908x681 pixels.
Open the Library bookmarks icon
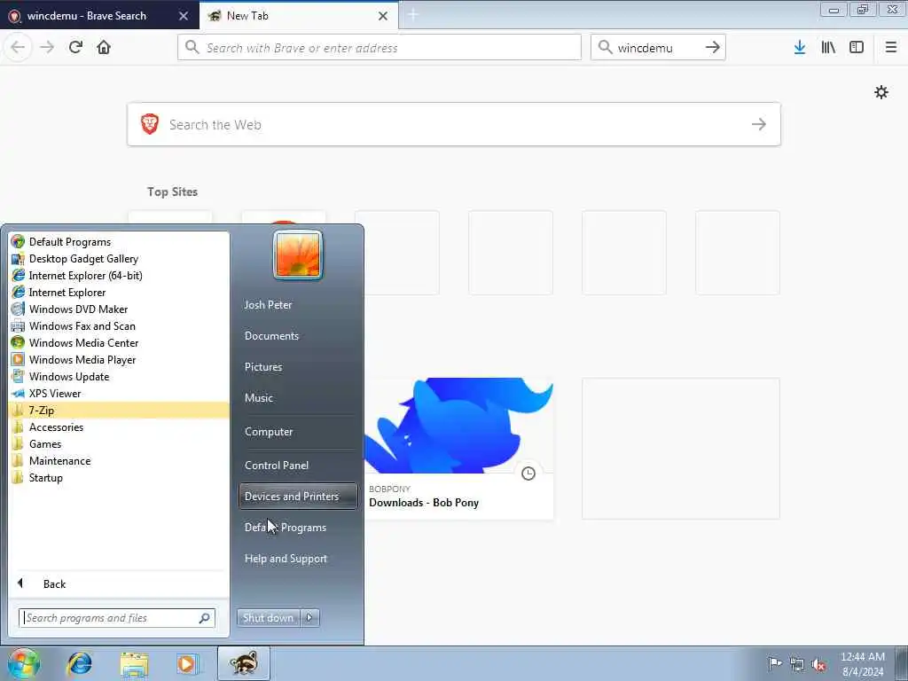click(x=828, y=48)
